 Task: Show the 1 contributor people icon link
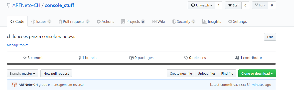(x=237, y=58)
